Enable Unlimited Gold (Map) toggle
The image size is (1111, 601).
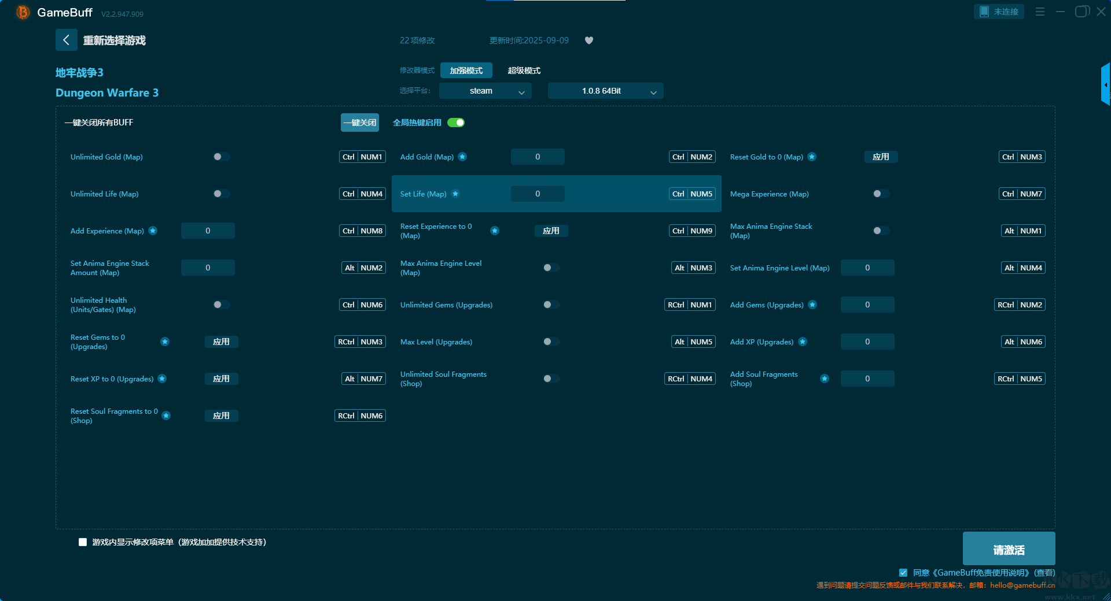221,157
